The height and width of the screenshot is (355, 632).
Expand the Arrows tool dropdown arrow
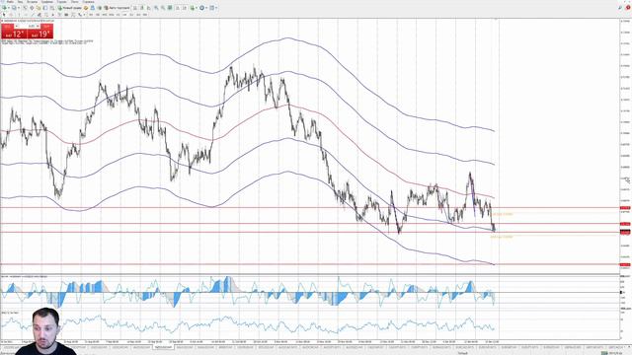coord(84,15)
